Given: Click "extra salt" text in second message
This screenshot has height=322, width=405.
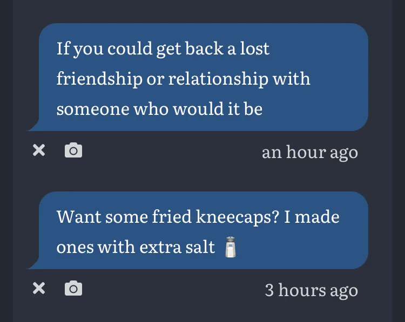Looking at the screenshot, I should click(180, 248).
